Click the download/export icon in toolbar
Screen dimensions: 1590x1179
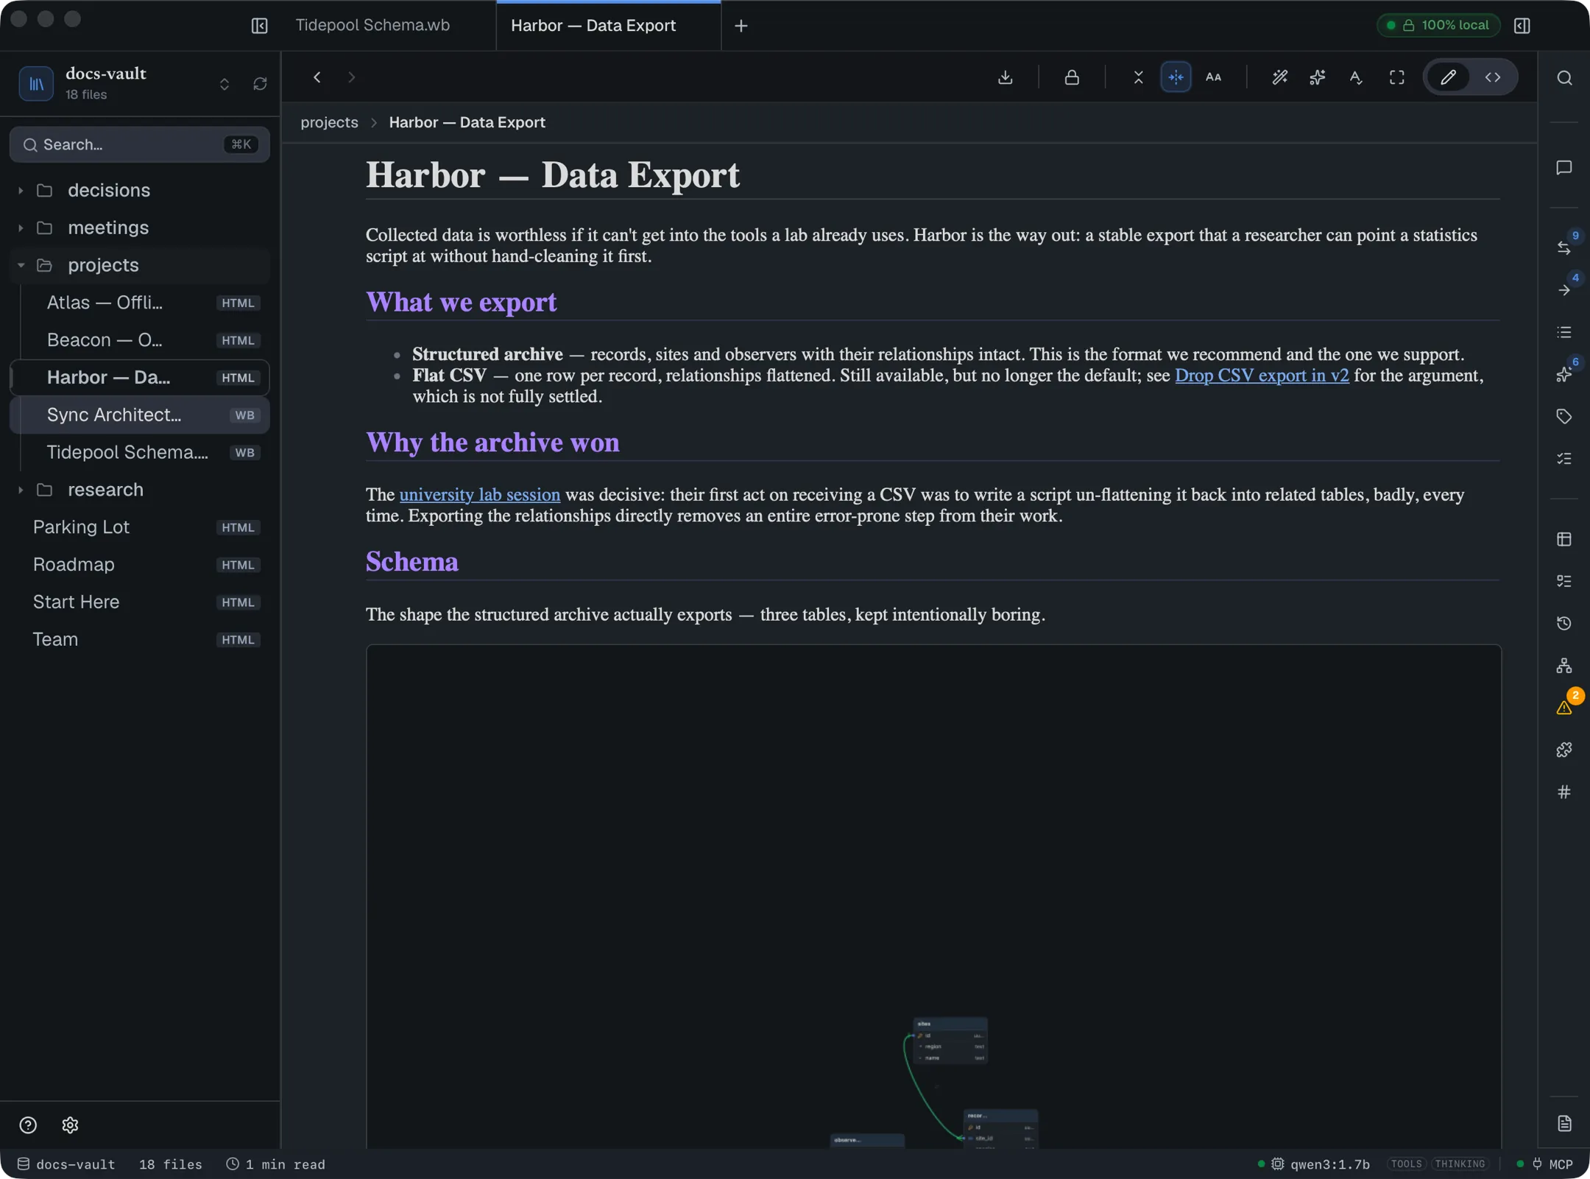pyautogui.click(x=1005, y=77)
